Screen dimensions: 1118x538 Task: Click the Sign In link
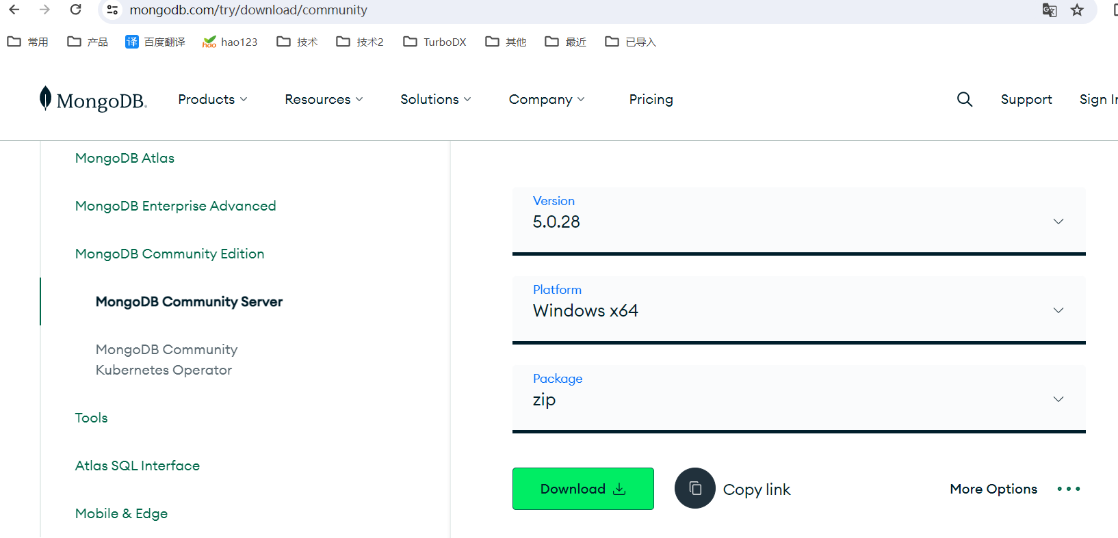point(1098,99)
